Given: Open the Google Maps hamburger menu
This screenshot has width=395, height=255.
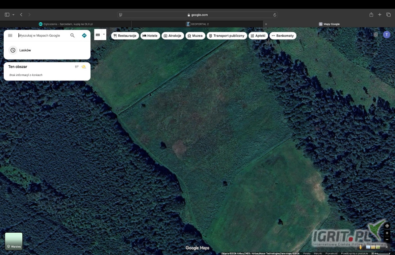Looking at the screenshot, I should (10, 35).
